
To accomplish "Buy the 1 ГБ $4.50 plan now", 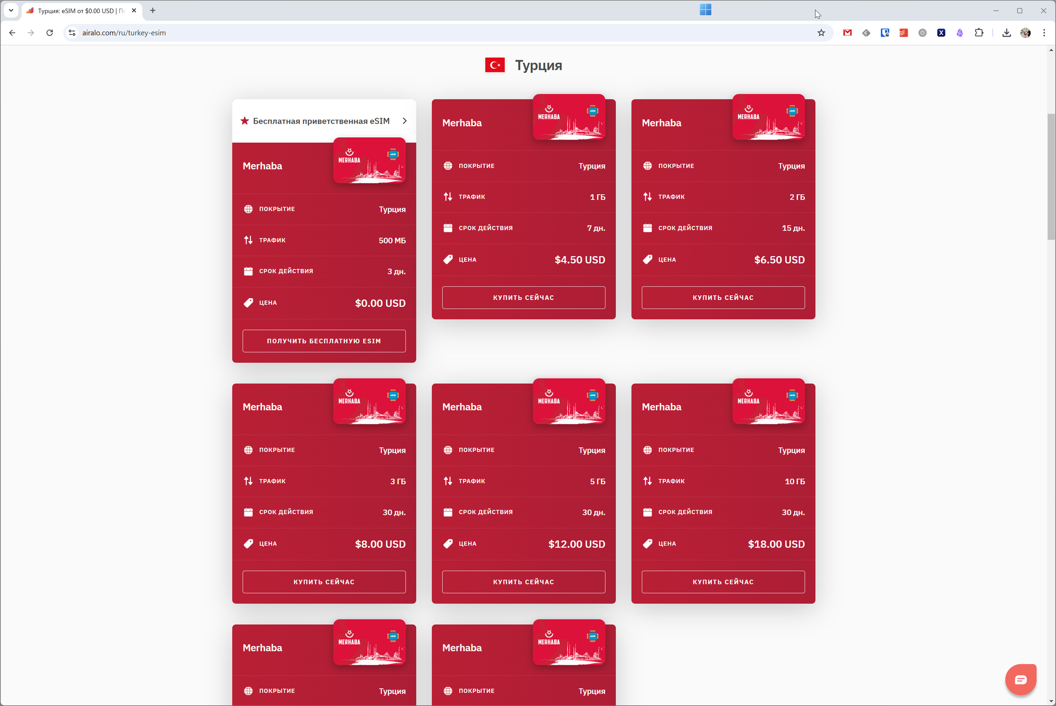I will pyautogui.click(x=523, y=297).
